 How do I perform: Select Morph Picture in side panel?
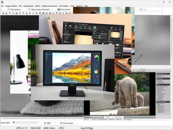click(x=160, y=95)
